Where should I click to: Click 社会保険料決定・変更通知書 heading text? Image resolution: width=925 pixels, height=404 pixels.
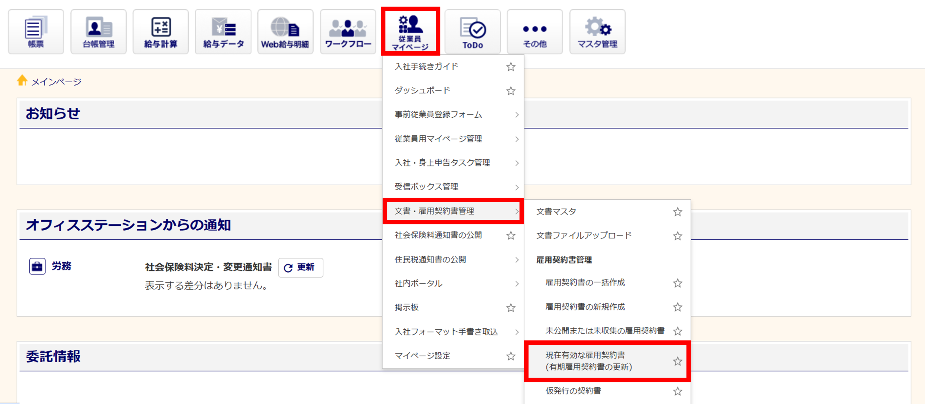(x=208, y=267)
